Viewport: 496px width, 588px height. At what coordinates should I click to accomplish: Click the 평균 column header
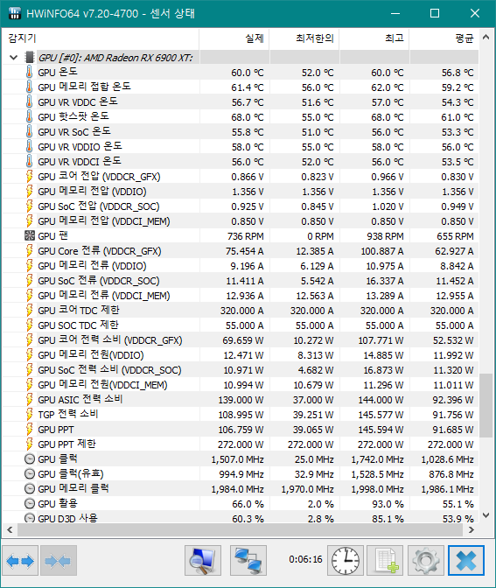(444, 38)
